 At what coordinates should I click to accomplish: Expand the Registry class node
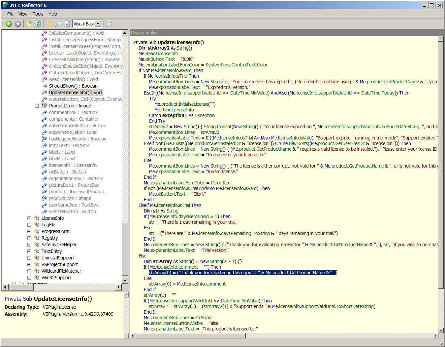coord(29,238)
